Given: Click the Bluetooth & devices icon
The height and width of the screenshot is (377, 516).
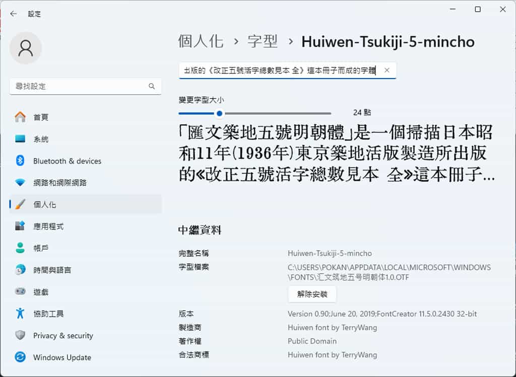Looking at the screenshot, I should pos(20,161).
